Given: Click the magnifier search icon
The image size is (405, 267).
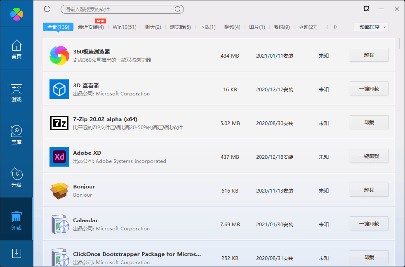Looking at the screenshot, I should pyautogui.click(x=178, y=9).
